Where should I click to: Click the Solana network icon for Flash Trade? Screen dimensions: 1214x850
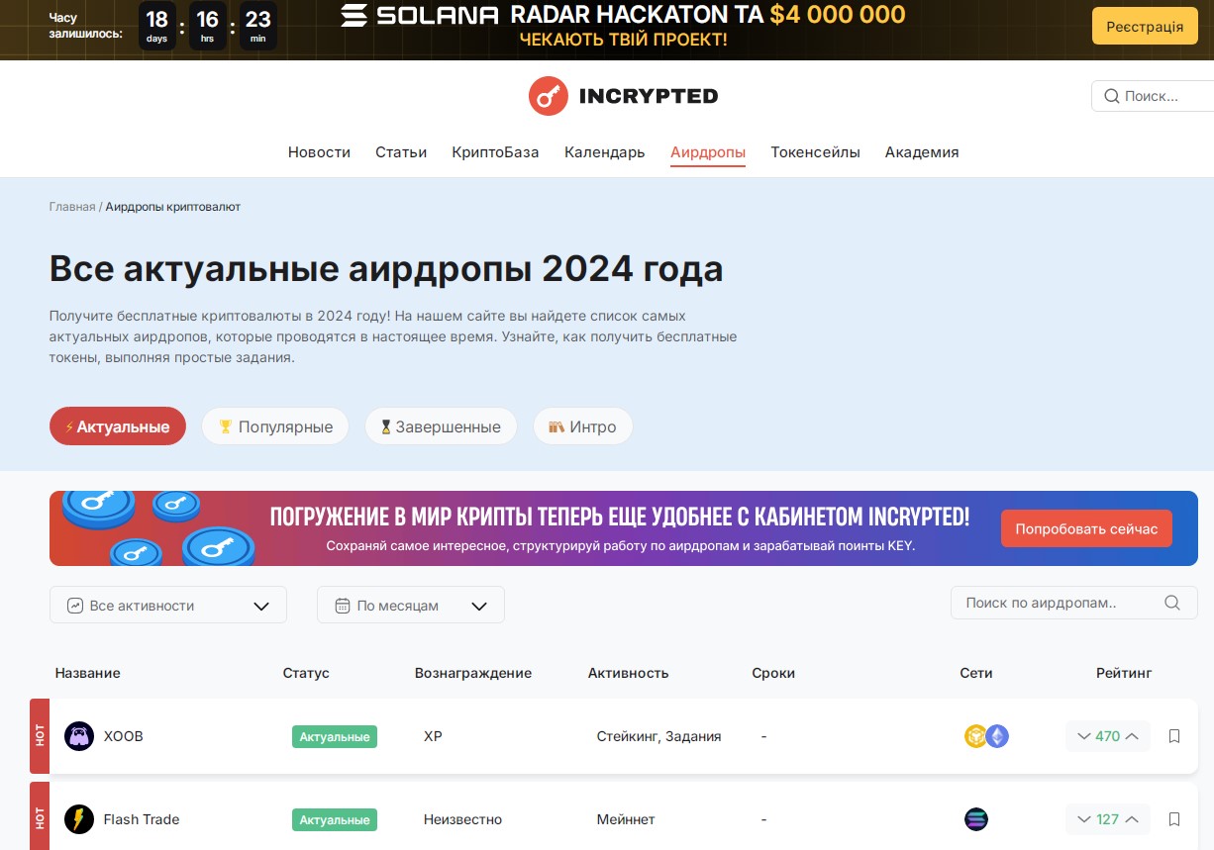pyautogui.click(x=976, y=819)
